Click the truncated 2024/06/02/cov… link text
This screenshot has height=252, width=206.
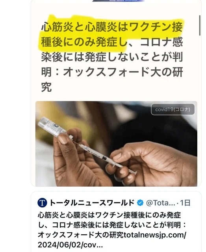70,245
